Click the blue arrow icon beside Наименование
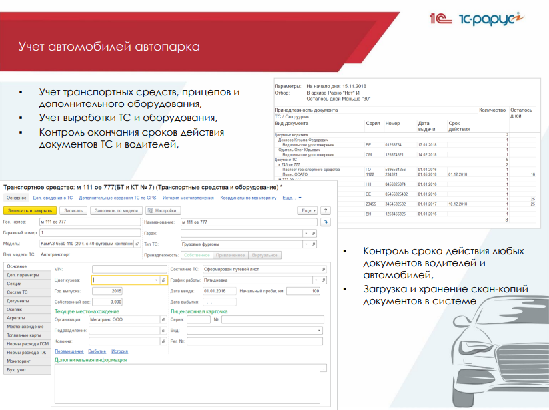Image resolution: width=549 pixels, height=410 pixels. [326, 222]
